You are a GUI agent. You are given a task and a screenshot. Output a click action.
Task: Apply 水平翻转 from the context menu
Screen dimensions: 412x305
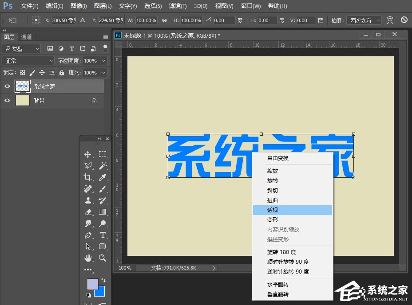(x=277, y=284)
